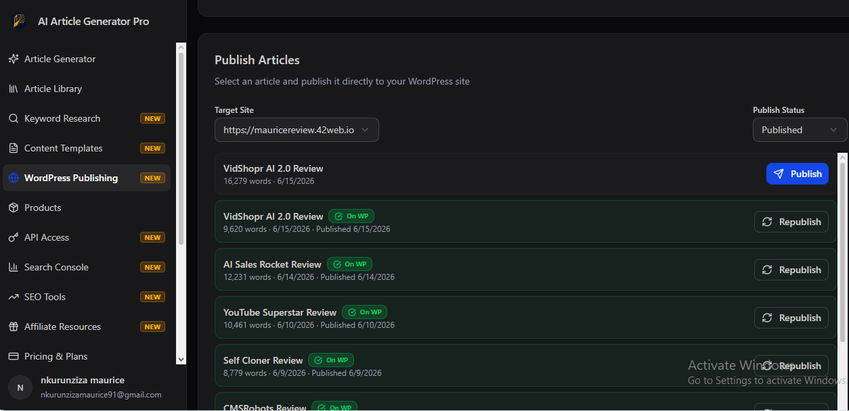Click the On WP badge for YouTube Superstar
Image resolution: width=849 pixels, height=411 pixels.
coord(364,312)
